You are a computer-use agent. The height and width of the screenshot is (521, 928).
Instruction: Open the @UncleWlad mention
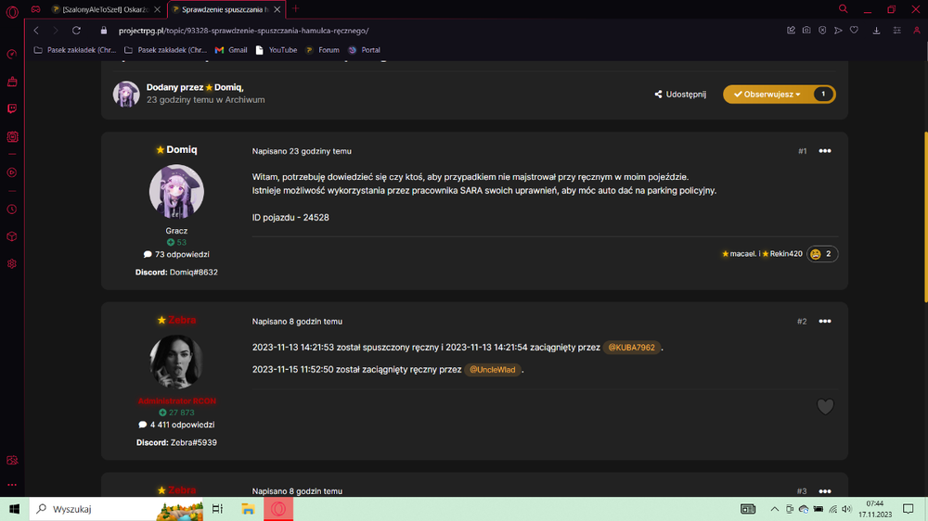493,370
